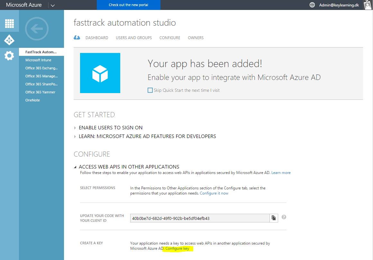Click the blue app cube tile
The image size is (373, 260).
pos(100,73)
